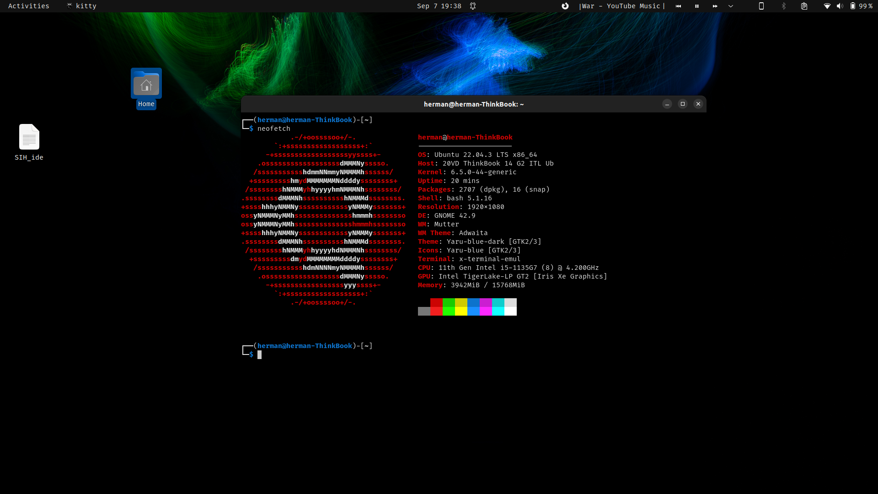The image size is (878, 494).
Task: Click the GPU: Intel TigerLake-LP line
Action: click(x=512, y=276)
